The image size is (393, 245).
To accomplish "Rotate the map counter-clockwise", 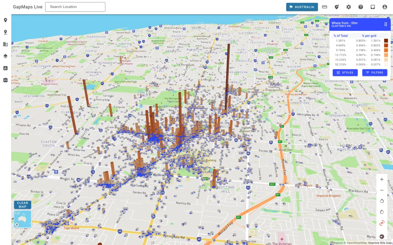I will tap(382, 201).
